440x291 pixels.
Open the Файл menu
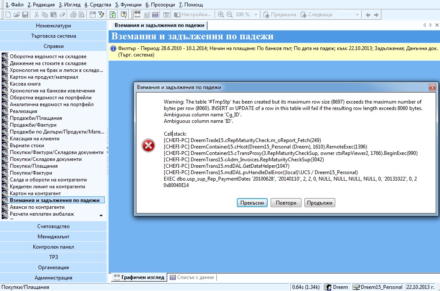tap(14, 4)
